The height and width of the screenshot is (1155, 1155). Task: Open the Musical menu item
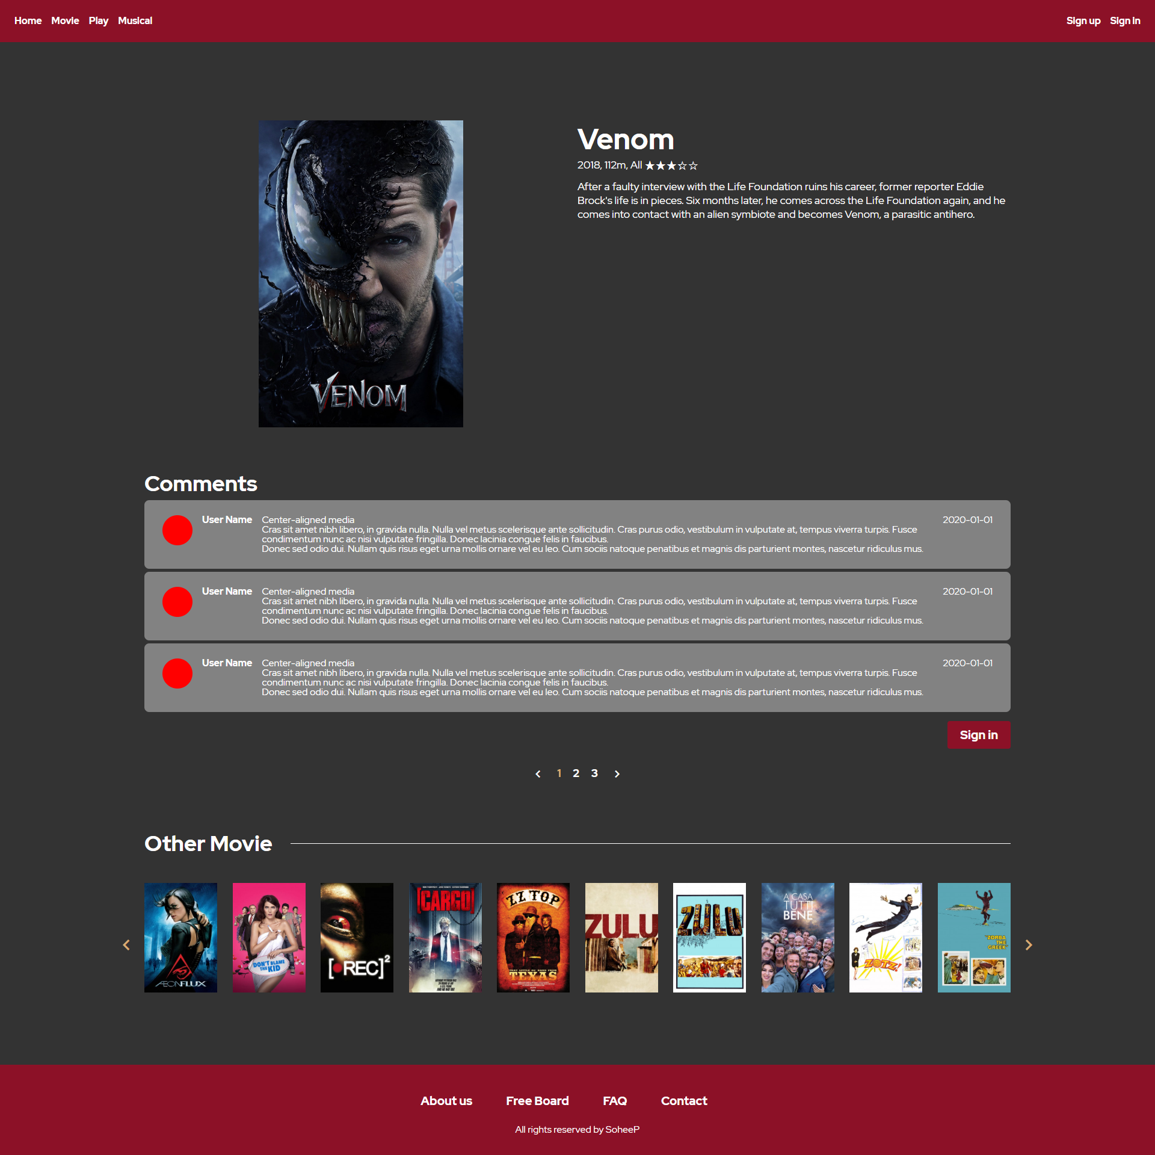coord(135,20)
